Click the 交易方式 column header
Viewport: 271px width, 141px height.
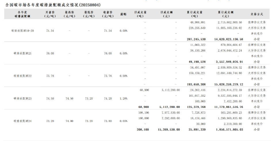(x=256, y=14)
